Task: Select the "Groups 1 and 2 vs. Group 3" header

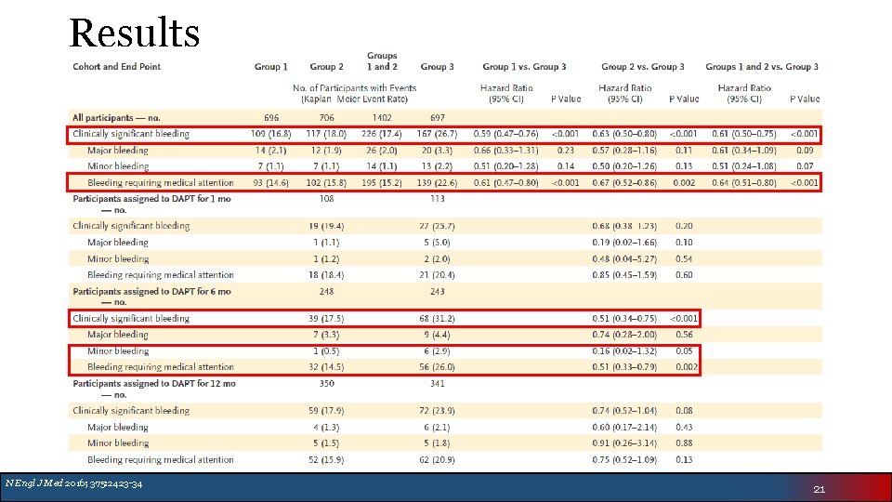Action: coord(762,67)
